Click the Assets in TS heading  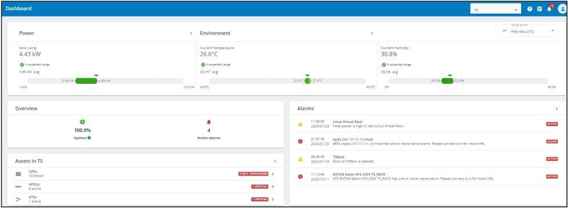pyautogui.click(x=29, y=161)
